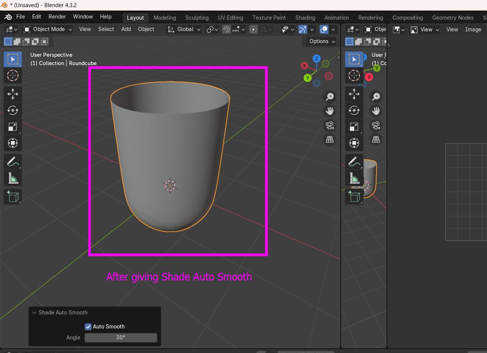Viewport: 487px width, 353px height.
Task: Click the pan hand icon in main viewport
Action: click(x=329, y=111)
